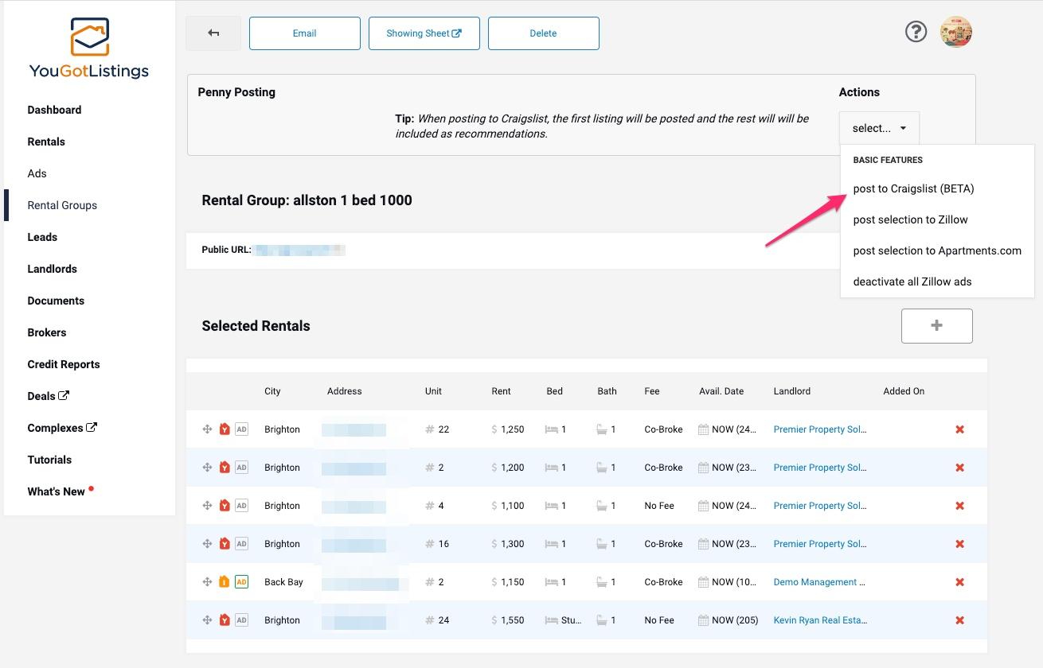Open Premier Property landlord link, unit 22 row
The image size is (1043, 668).
pyautogui.click(x=819, y=429)
